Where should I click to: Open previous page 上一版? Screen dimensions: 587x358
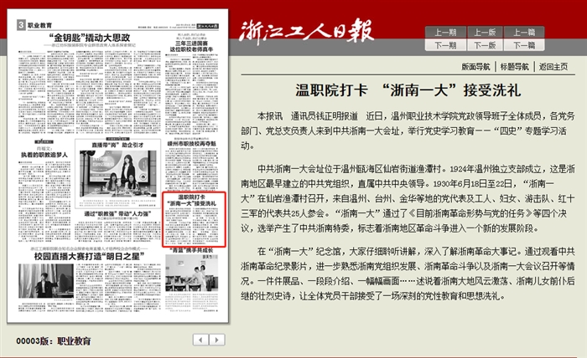(x=485, y=32)
